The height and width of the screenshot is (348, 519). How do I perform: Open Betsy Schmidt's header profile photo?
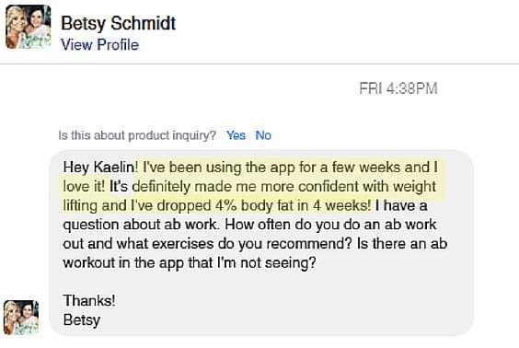coord(29,27)
